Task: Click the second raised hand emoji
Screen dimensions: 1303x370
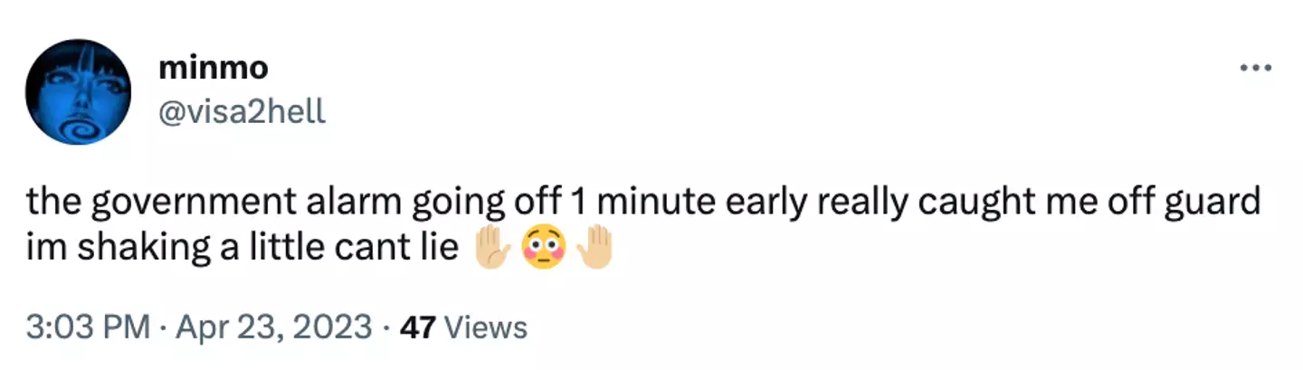Action: coord(594,244)
